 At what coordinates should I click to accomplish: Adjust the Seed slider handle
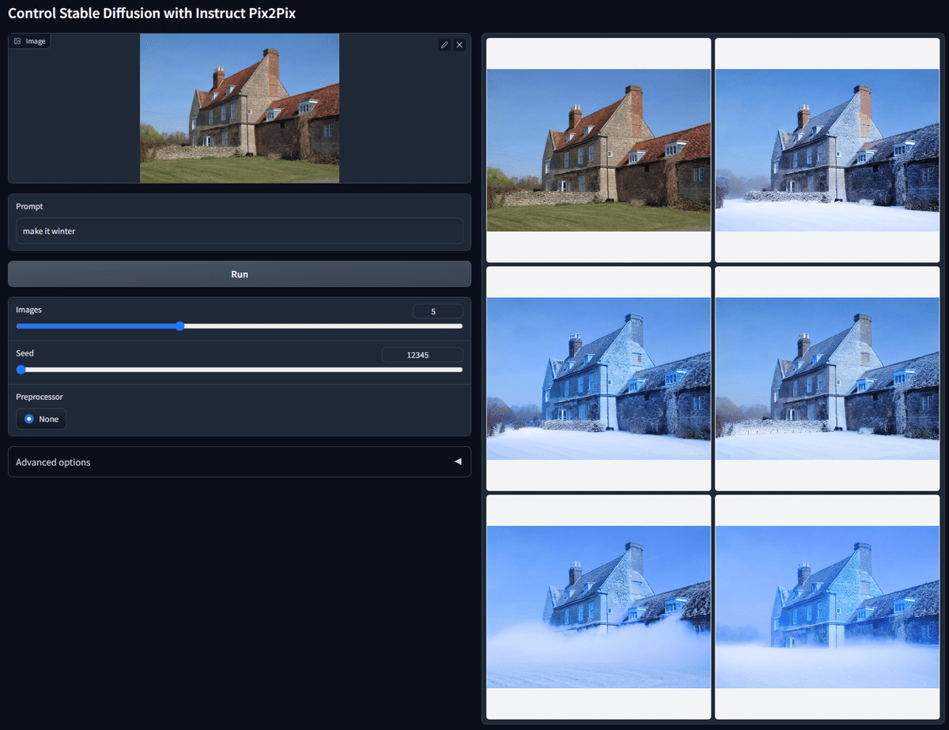click(21, 369)
